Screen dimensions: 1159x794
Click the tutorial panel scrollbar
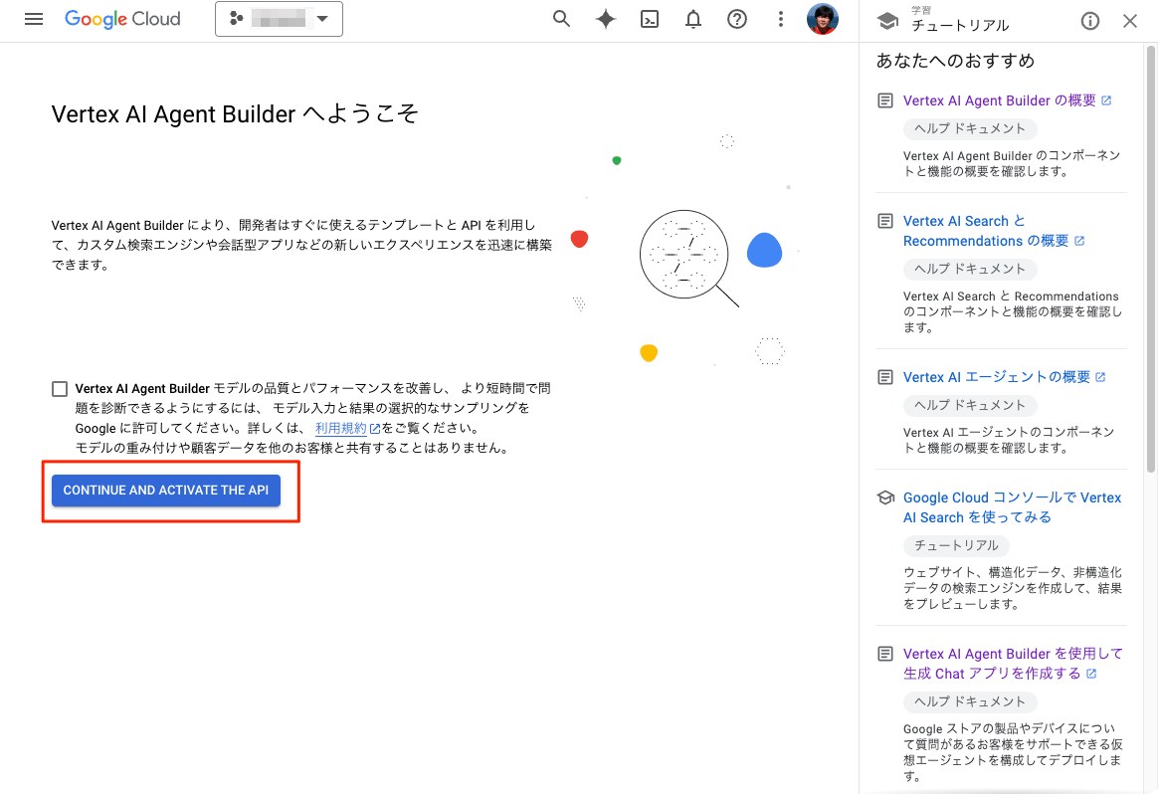point(1150,259)
